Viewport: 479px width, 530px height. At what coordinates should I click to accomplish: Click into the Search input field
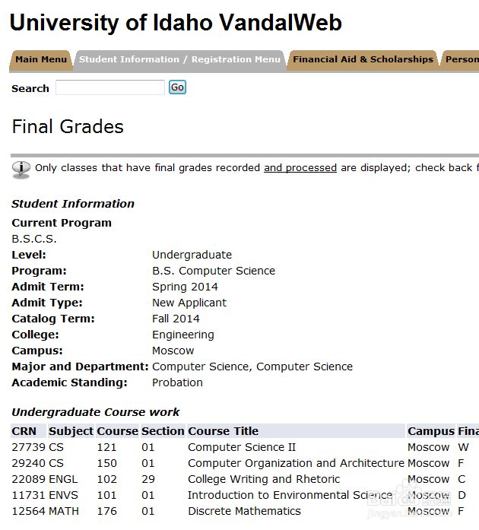click(x=109, y=87)
